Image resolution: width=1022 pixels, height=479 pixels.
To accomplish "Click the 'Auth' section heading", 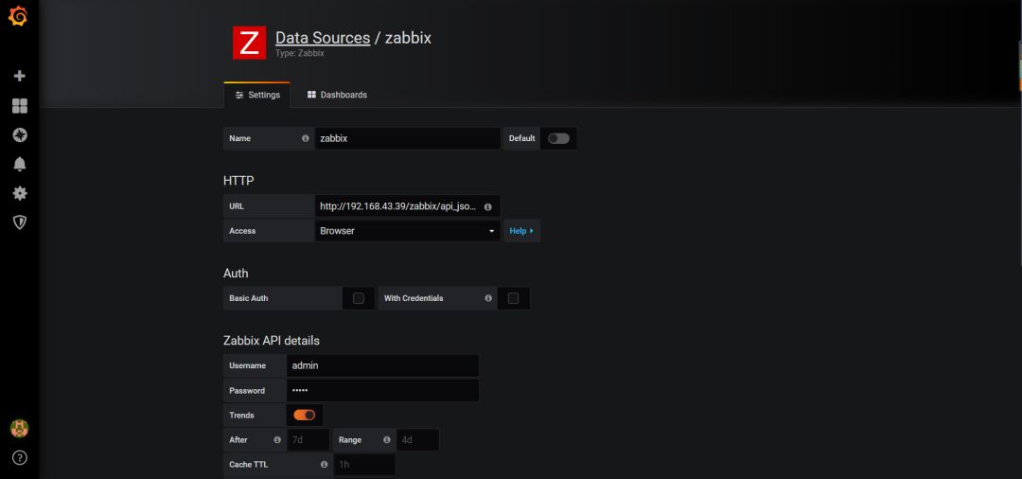I will tap(236, 273).
